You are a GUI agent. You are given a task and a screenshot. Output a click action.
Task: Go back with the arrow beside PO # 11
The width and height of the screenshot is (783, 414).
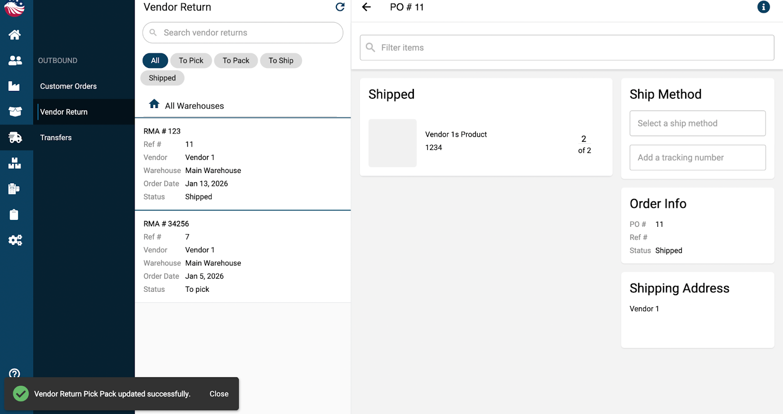(366, 7)
